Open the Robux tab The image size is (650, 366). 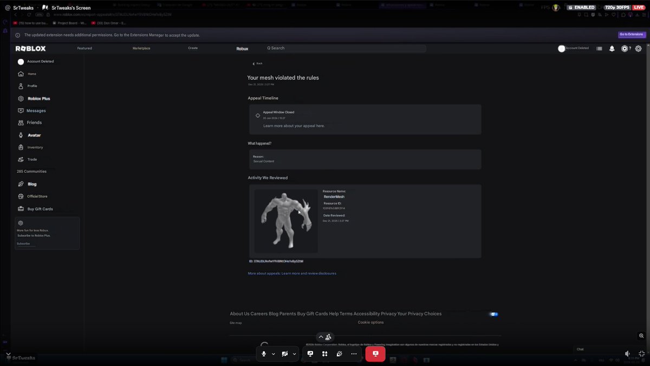(x=242, y=48)
